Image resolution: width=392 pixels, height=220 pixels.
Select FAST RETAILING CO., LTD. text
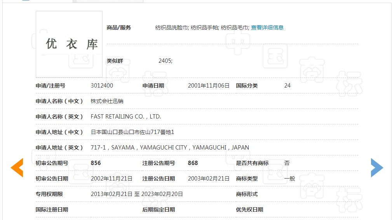pyautogui.click(x=126, y=116)
